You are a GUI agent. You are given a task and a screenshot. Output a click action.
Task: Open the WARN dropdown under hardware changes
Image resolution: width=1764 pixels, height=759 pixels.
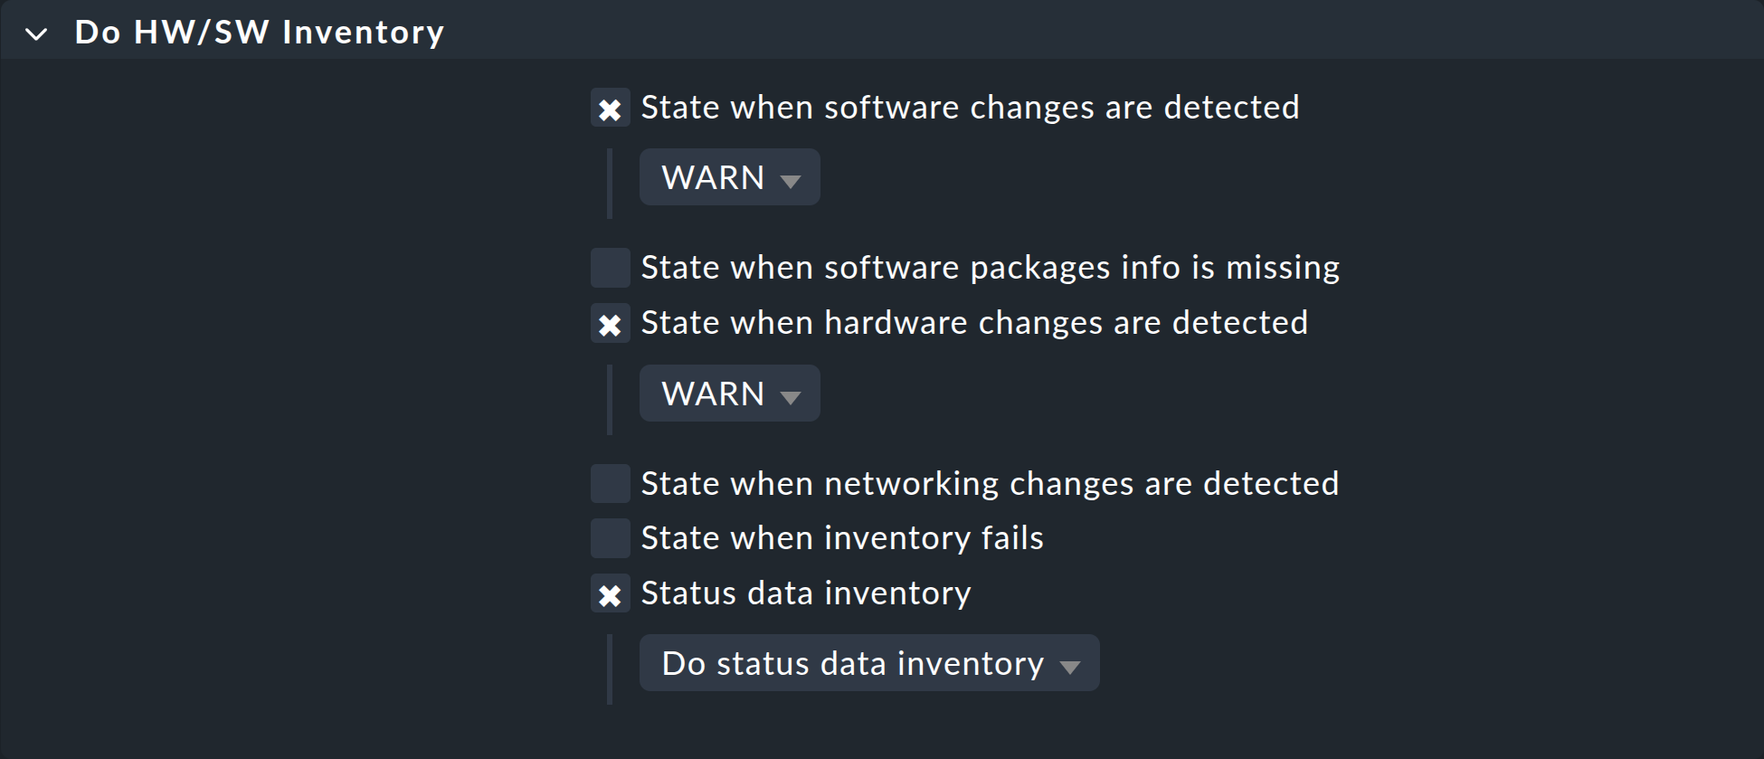tap(729, 393)
